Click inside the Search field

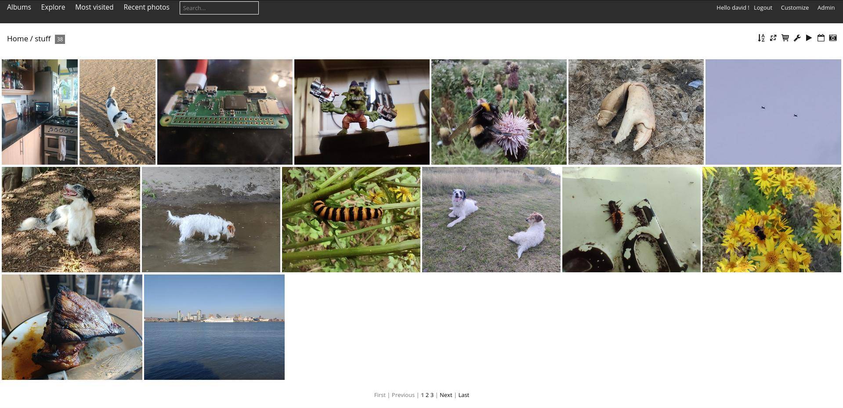click(x=219, y=7)
